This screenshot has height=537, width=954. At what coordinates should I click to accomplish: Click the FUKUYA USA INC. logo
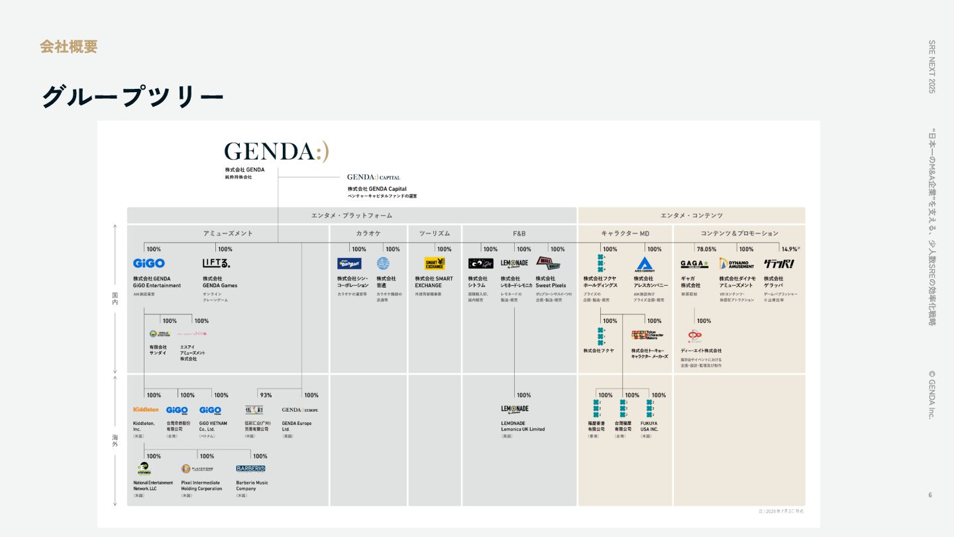651,408
